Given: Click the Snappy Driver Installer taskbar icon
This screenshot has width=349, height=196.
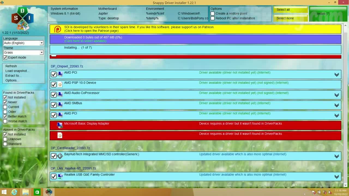Looking at the screenshot, I should [x=49, y=192].
